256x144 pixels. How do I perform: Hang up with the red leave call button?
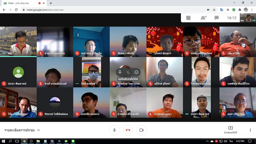pos(128,130)
